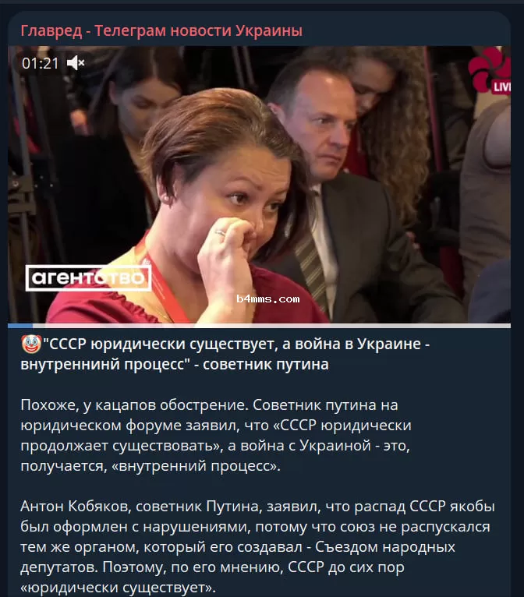
Task: Click the bold headline about СССР
Action: point(225,354)
